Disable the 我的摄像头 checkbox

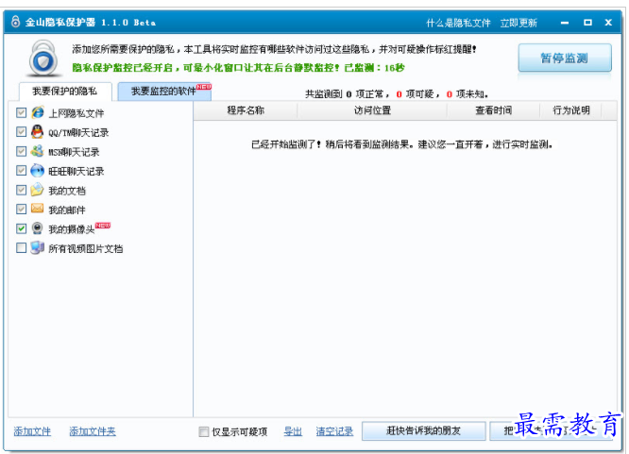[22, 228]
